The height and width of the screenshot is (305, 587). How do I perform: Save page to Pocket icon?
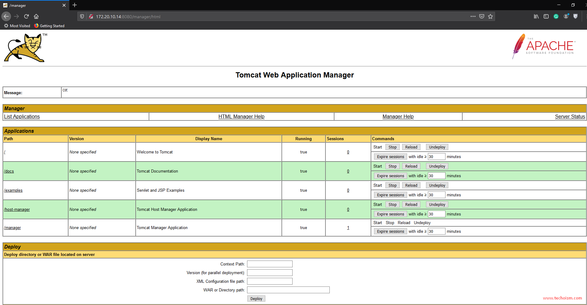pyautogui.click(x=482, y=16)
